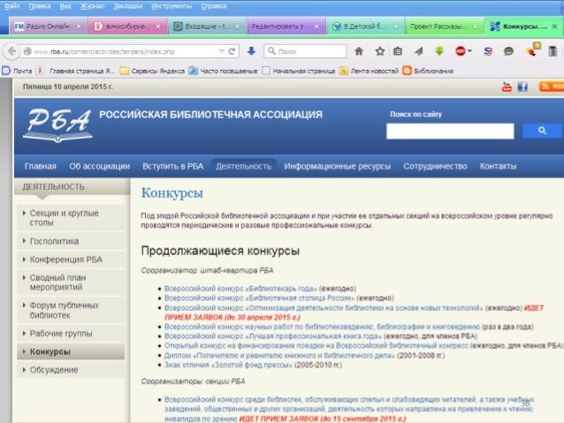Click the extension icon with the notification badge

pyautogui.click(x=532, y=50)
